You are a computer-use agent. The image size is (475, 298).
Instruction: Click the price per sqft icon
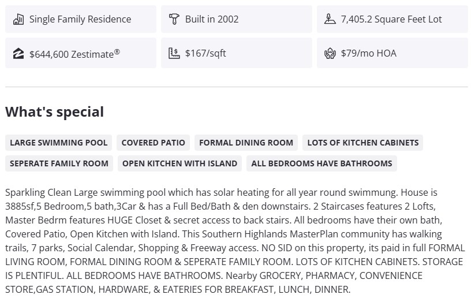point(174,54)
